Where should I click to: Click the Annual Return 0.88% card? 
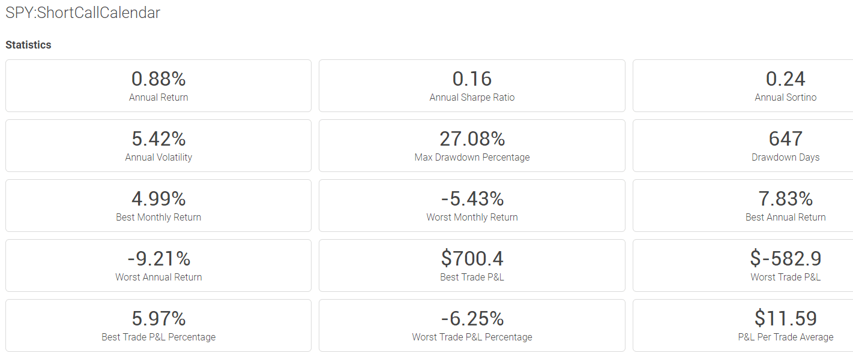pyautogui.click(x=158, y=86)
